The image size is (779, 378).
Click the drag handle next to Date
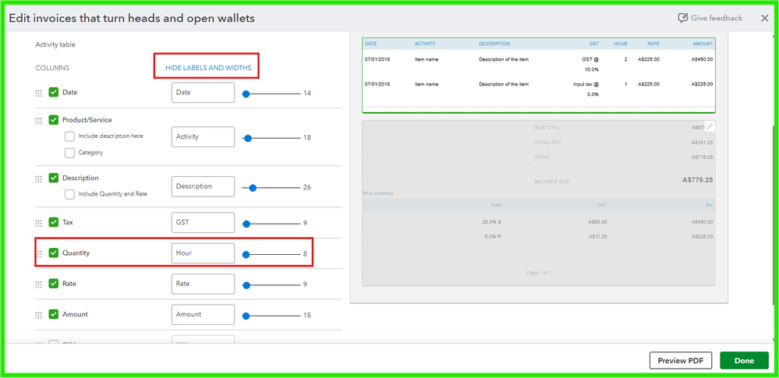39,93
